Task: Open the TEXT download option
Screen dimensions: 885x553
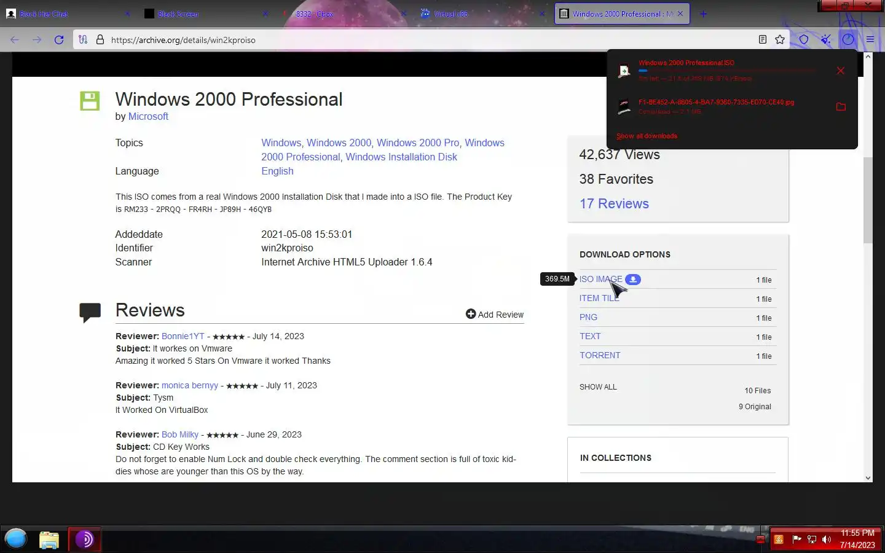Action: (590, 336)
